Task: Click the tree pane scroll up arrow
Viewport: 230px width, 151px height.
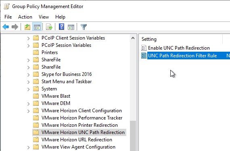Action: coord(133,38)
